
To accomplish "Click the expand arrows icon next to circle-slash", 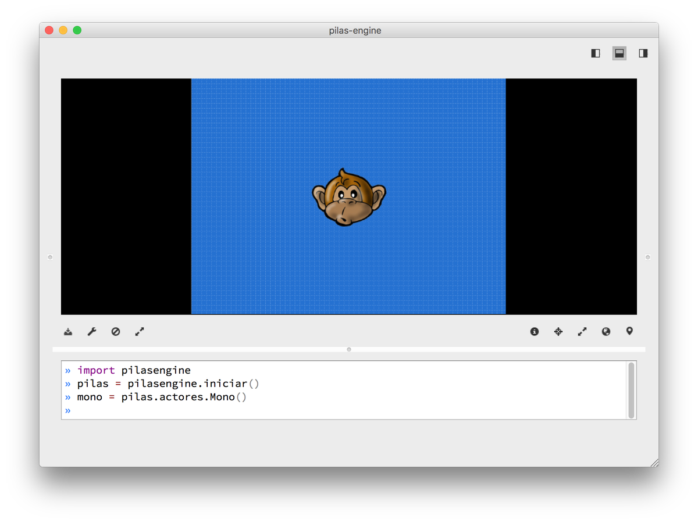I will point(140,332).
